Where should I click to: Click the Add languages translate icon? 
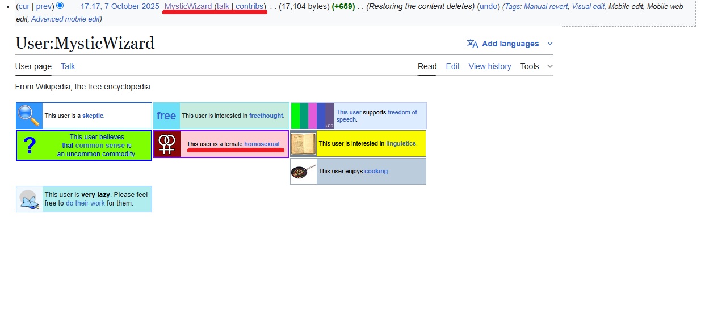point(472,44)
